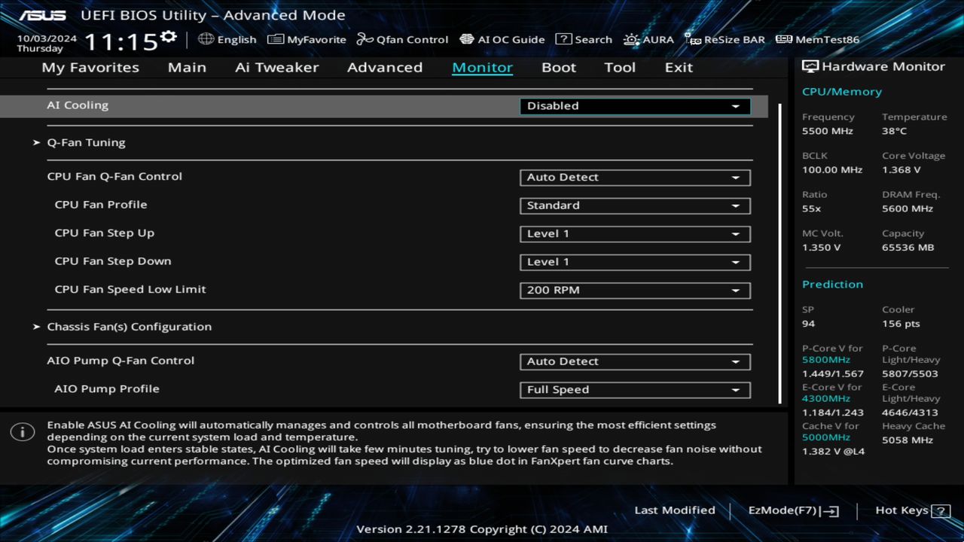Switch to EzMode

792,510
